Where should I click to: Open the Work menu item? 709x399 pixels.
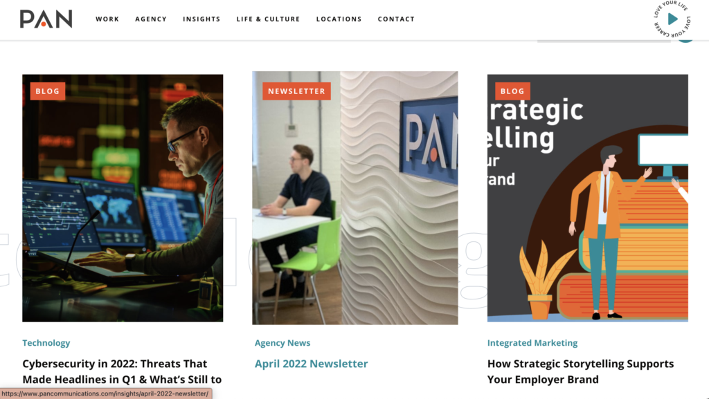pos(107,19)
